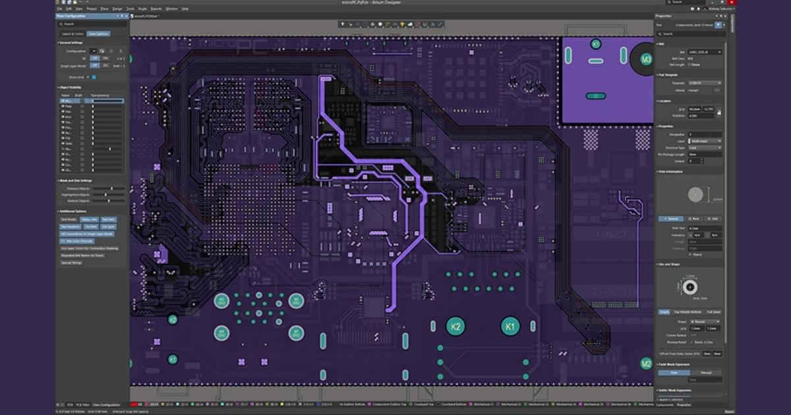Click the lock icon beside Location fields
791x415 pixels.
[x=718, y=113]
